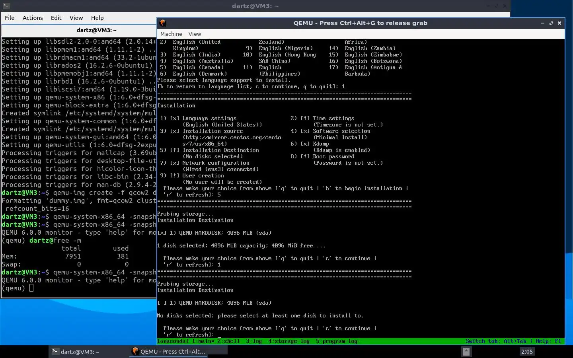Viewport: 573px width, 358px height.
Task: Click the 'Setting up libsdl2-2.0-0:amd64' terminal line
Action: pyautogui.click(x=79, y=41)
